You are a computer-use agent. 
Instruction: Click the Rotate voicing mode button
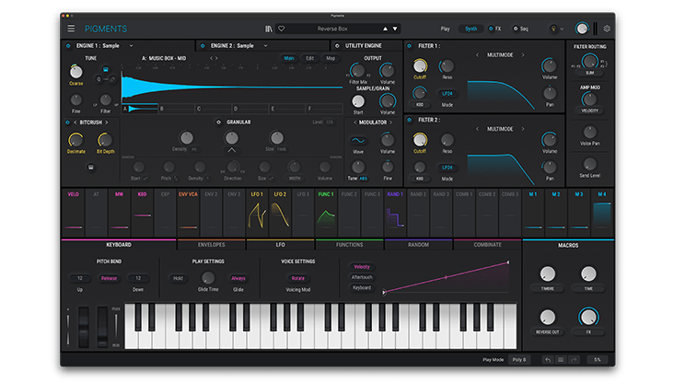click(x=298, y=278)
